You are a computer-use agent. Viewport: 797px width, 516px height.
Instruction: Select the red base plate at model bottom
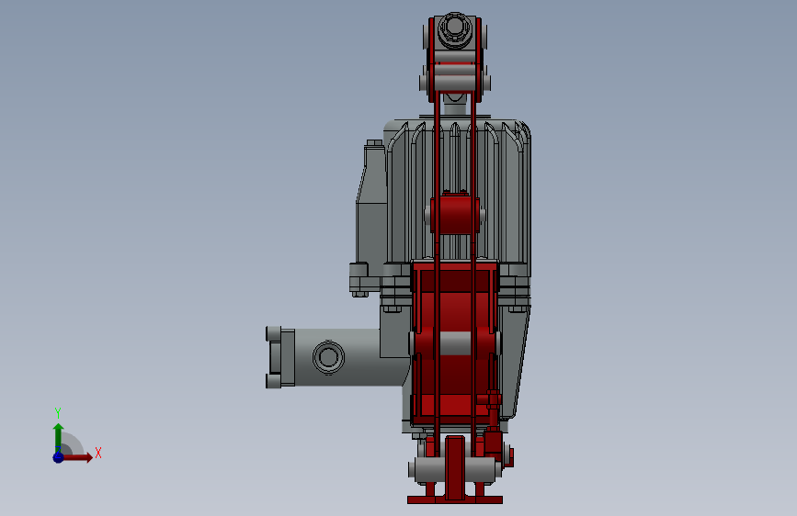pyautogui.click(x=455, y=500)
